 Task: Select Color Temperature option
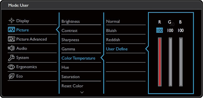[78, 58]
